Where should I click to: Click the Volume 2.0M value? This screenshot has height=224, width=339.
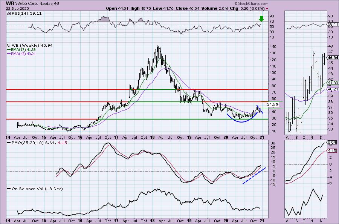point(214,8)
